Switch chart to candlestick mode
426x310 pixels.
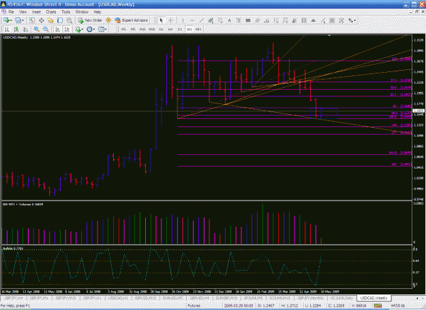[x=16, y=29]
